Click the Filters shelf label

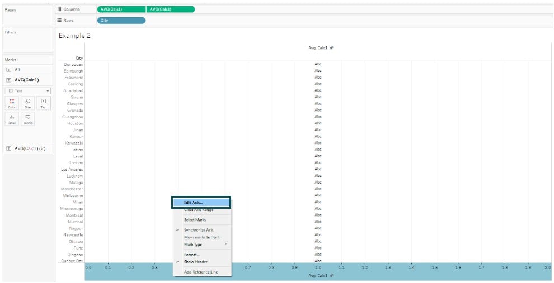tap(11, 32)
